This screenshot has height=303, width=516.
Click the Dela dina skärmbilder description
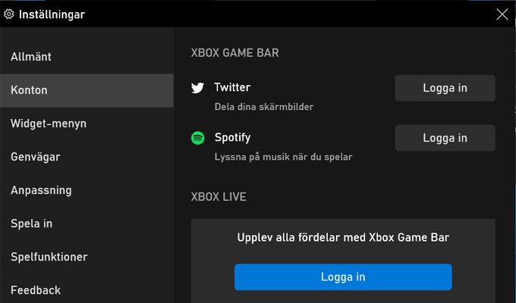click(x=264, y=107)
